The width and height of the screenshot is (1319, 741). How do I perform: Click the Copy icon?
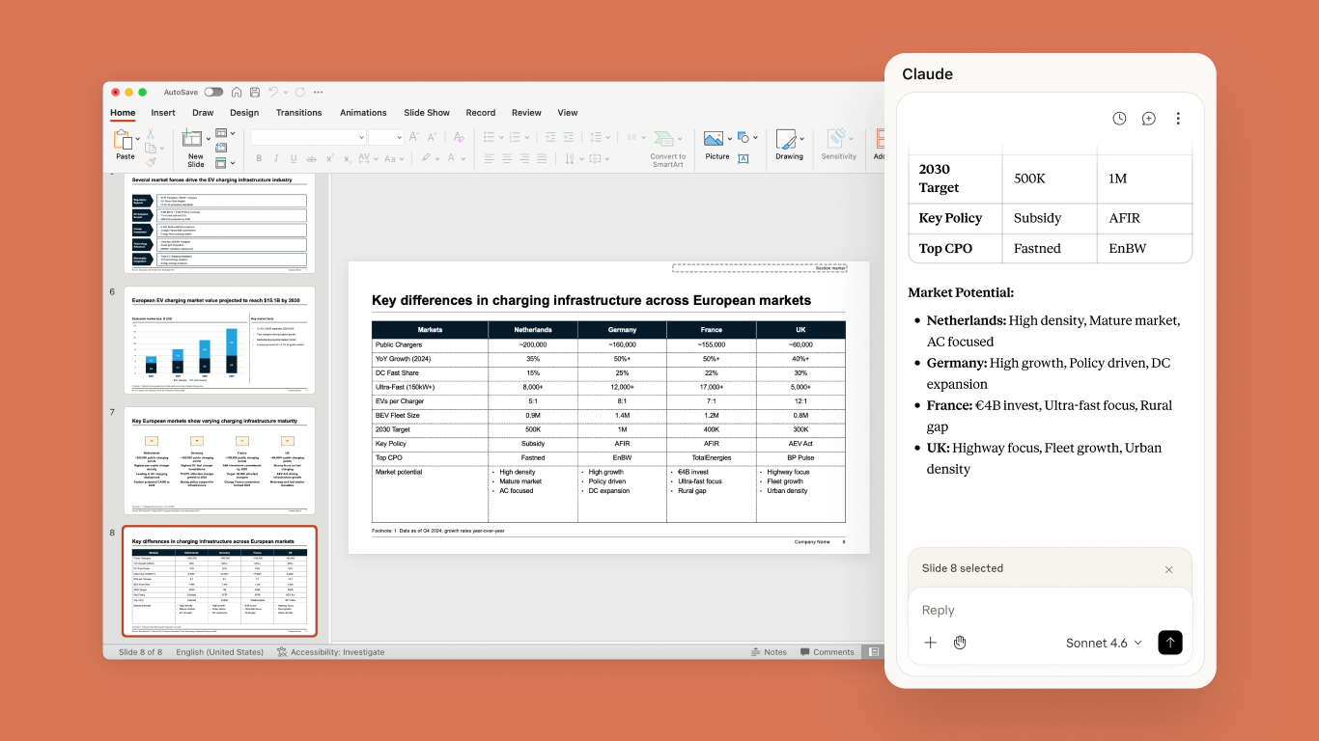click(x=151, y=148)
